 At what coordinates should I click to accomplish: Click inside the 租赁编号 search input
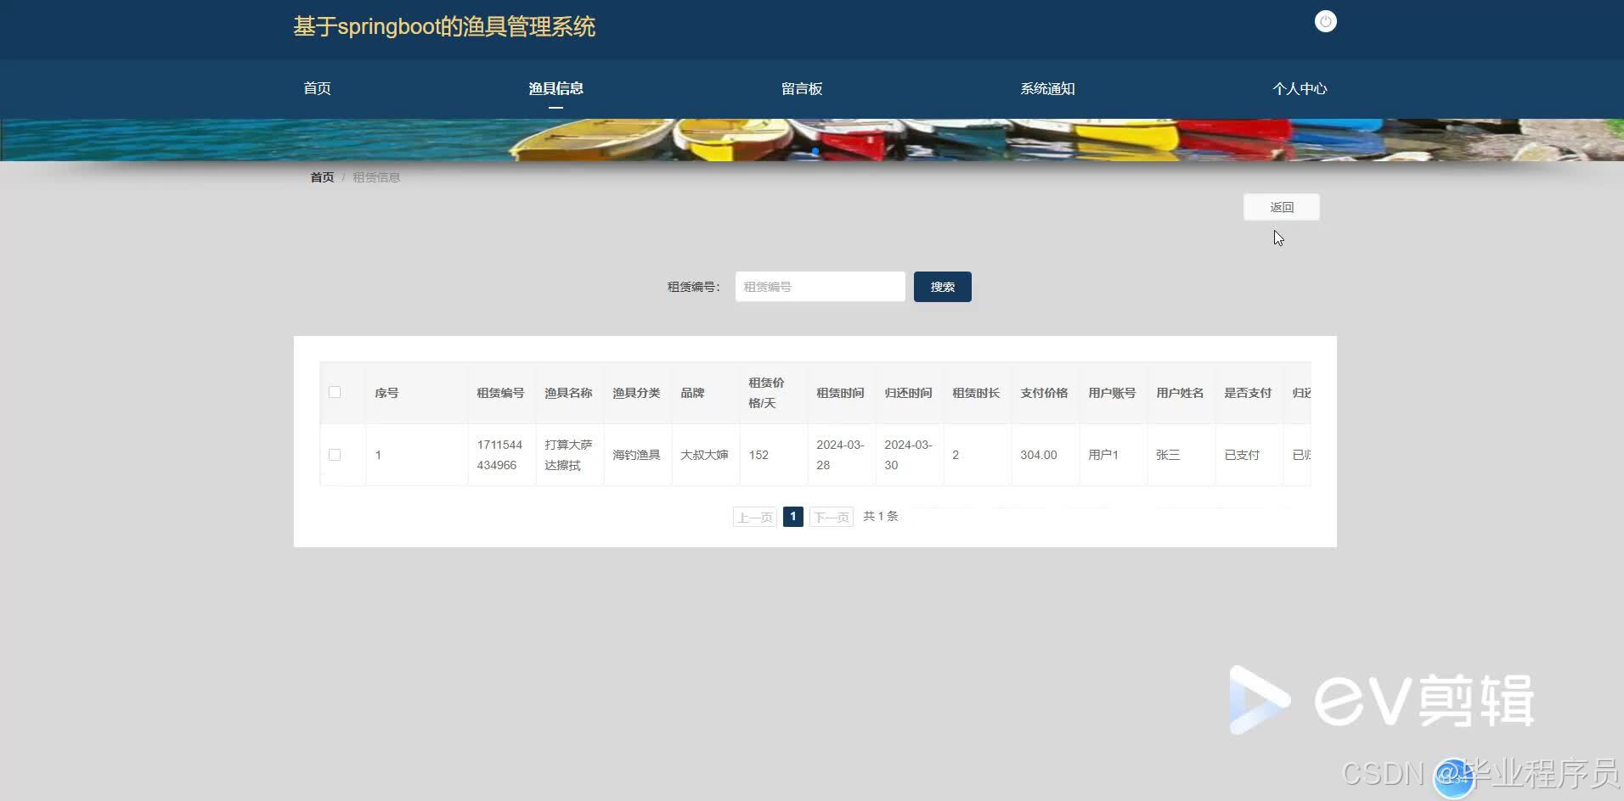pyautogui.click(x=819, y=286)
